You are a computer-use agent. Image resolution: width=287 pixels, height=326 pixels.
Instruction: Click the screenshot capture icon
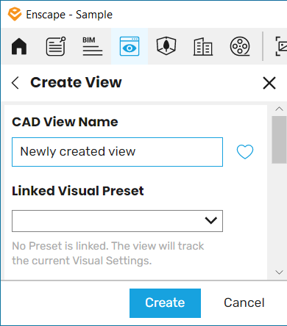point(281,46)
